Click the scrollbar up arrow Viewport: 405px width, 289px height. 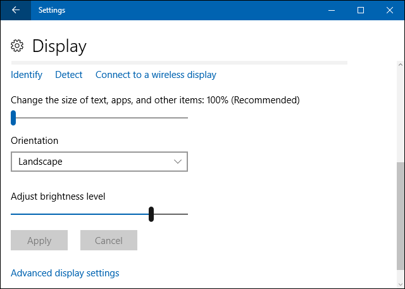point(401,65)
